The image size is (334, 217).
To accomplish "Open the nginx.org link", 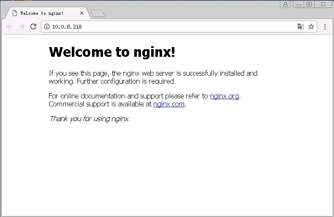I will (224, 96).
